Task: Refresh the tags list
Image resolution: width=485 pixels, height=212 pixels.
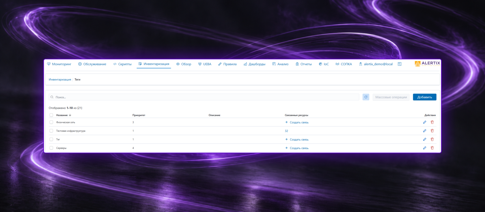Action: click(366, 97)
